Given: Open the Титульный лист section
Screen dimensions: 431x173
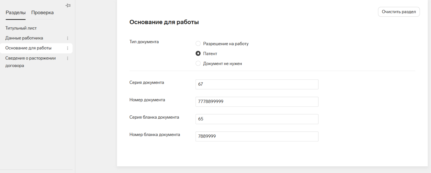Looking at the screenshot, I should point(21,28).
